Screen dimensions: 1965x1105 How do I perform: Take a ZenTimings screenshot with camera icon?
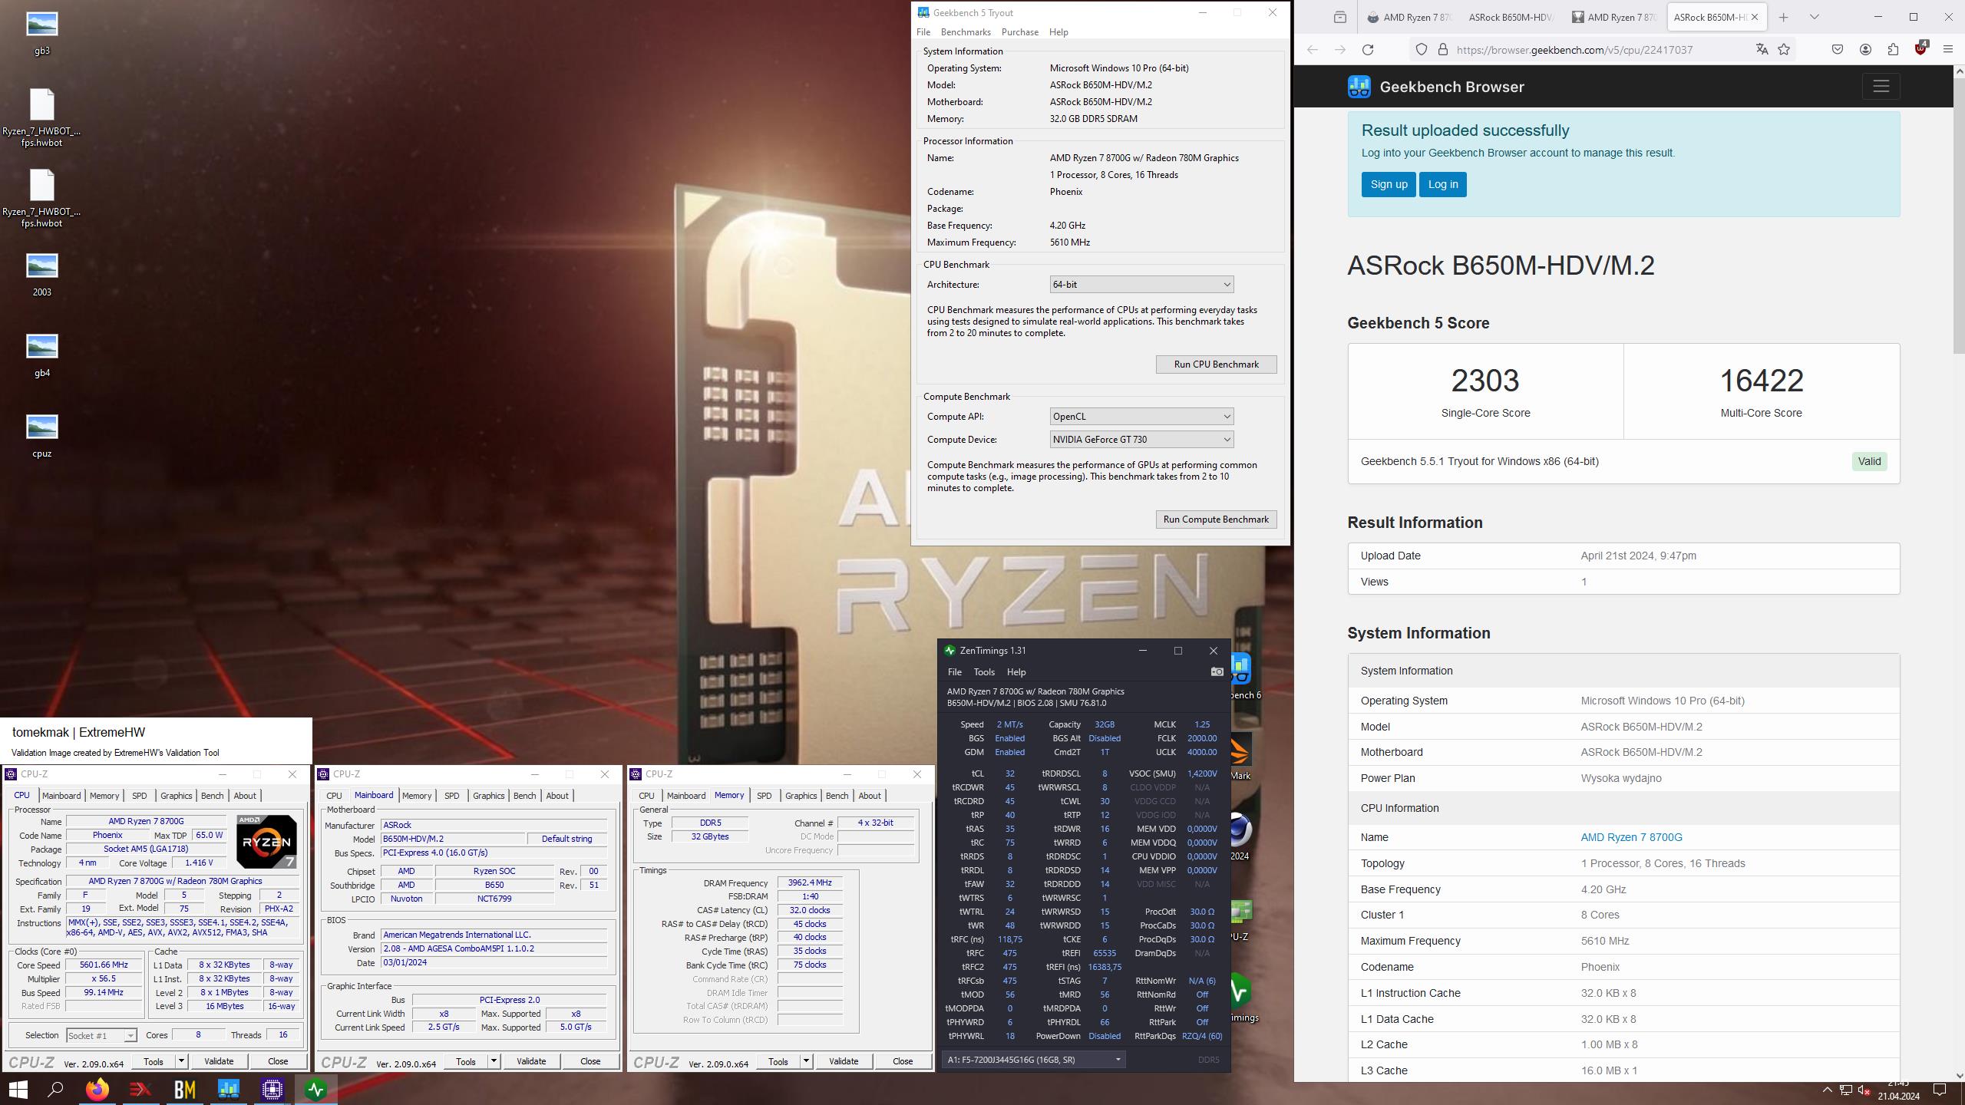tap(1217, 671)
